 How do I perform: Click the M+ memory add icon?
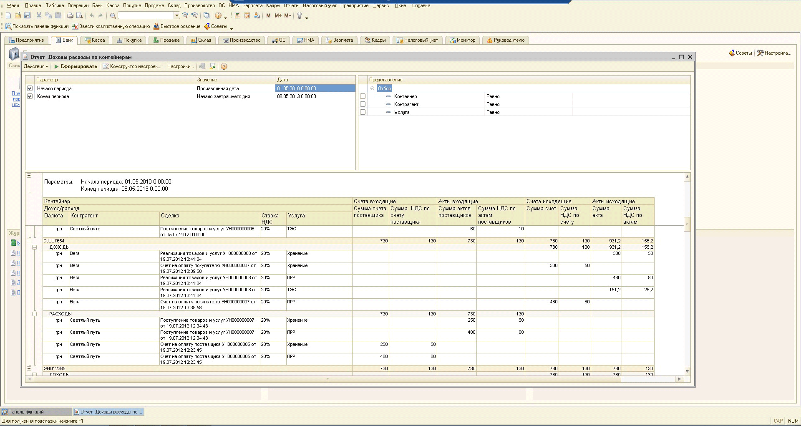(278, 15)
